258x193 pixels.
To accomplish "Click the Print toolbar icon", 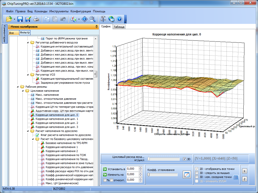I will tap(36, 19).
